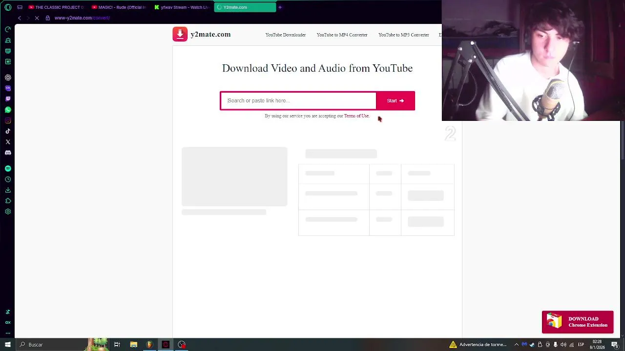Viewport: 625px width, 351px height.
Task: Open Task View taskbar icon
Action: click(x=117, y=345)
